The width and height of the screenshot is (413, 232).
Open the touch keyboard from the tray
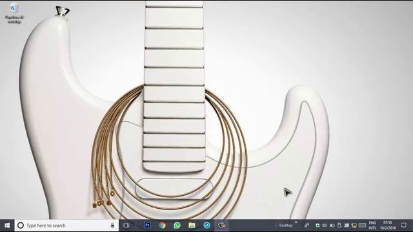pos(363,226)
